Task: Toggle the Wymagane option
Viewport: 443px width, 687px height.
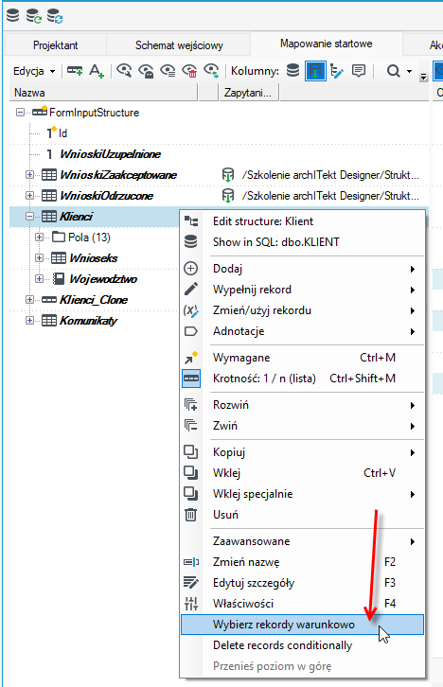Action: coord(302,358)
